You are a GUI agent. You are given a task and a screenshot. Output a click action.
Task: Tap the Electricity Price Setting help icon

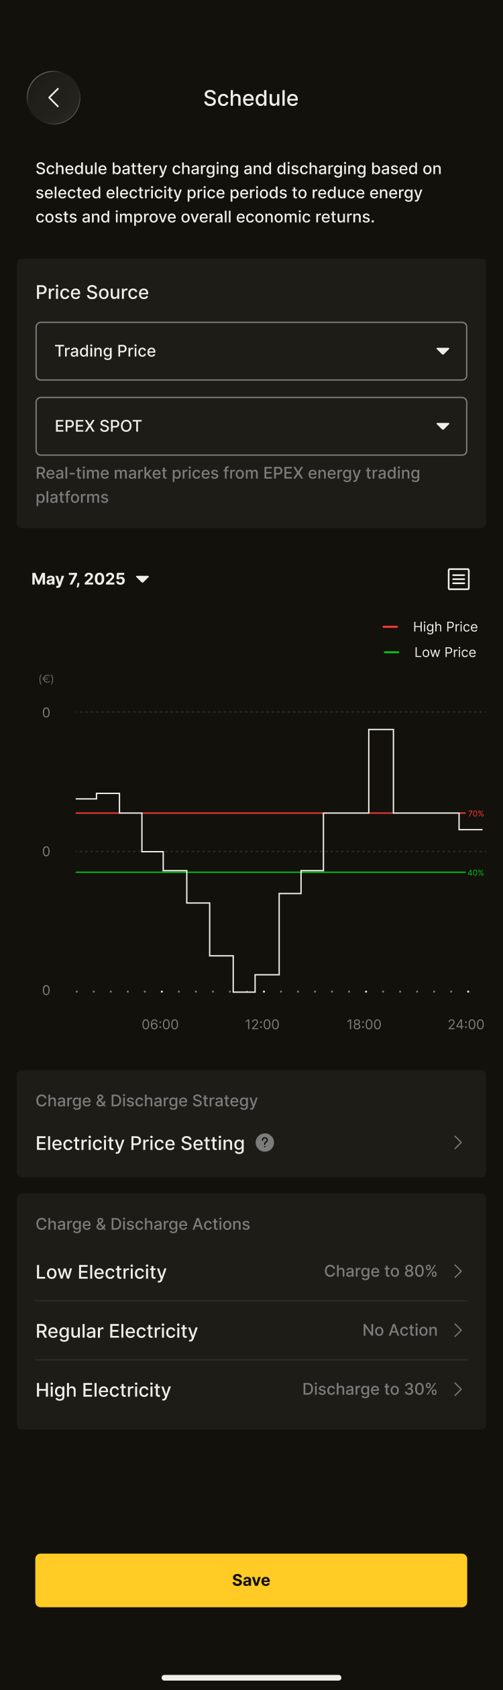pos(265,1142)
